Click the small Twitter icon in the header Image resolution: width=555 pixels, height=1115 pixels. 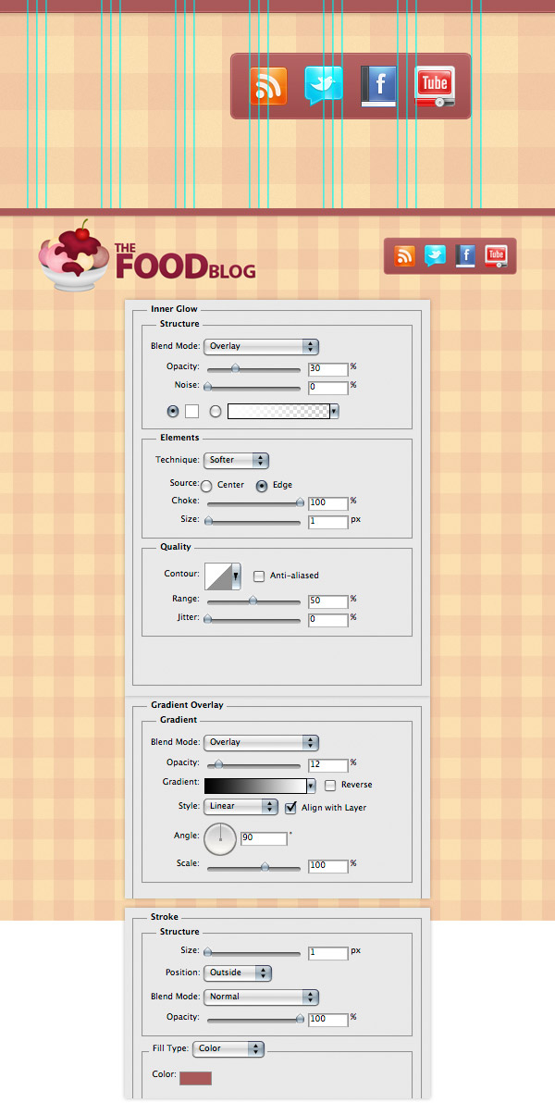435,256
